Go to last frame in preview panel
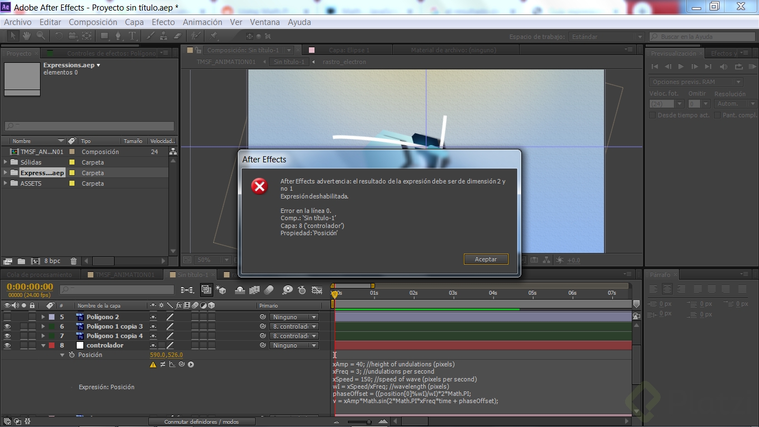The image size is (759, 427). coord(708,67)
